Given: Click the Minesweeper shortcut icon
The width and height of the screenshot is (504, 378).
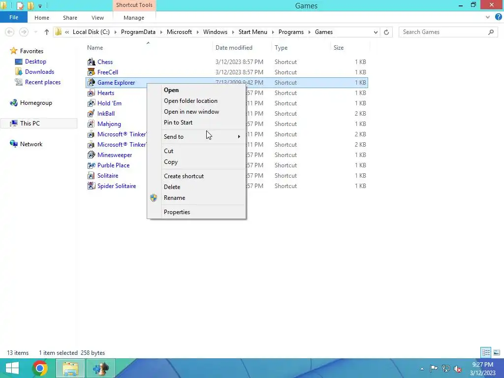Looking at the screenshot, I should (91, 155).
